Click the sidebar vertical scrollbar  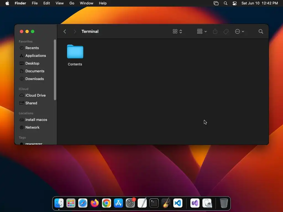tap(55, 70)
